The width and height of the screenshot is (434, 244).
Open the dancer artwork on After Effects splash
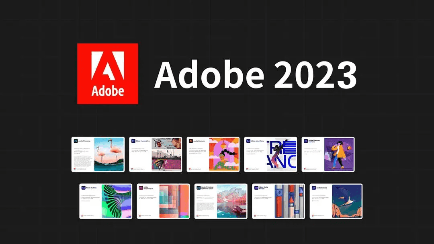pyautogui.click(x=281, y=154)
